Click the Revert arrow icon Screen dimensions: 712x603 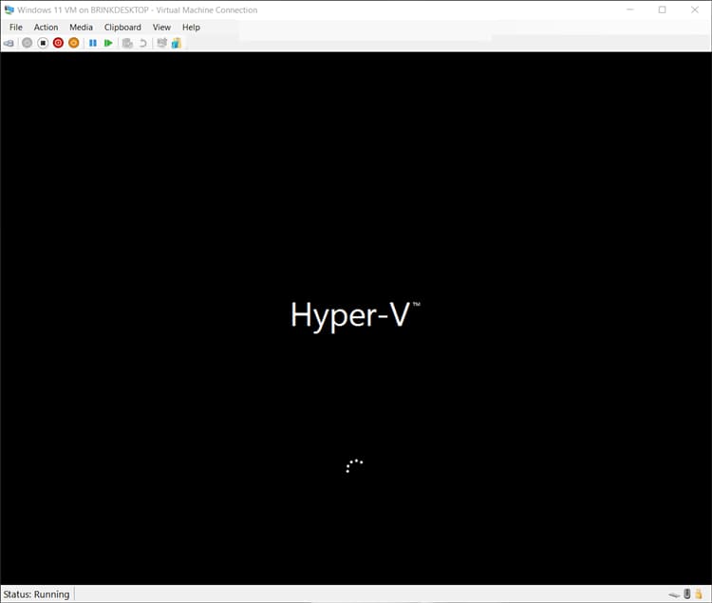click(143, 43)
